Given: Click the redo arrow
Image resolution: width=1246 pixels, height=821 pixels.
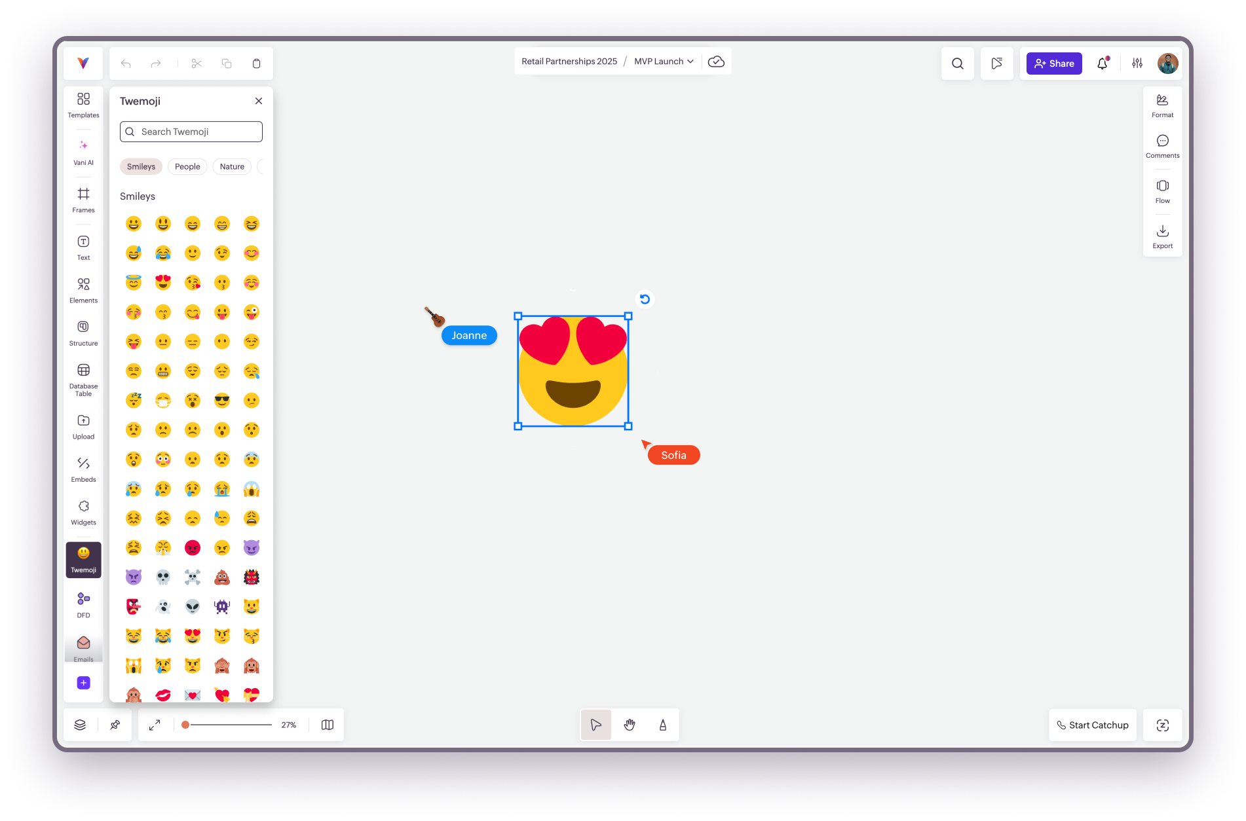Looking at the screenshot, I should pos(156,64).
